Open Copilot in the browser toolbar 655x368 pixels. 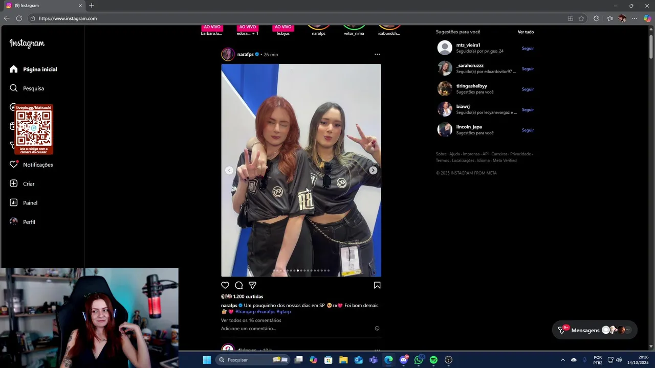(x=647, y=18)
